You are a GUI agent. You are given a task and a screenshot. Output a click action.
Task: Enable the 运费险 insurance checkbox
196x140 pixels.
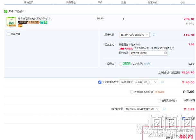(120, 64)
